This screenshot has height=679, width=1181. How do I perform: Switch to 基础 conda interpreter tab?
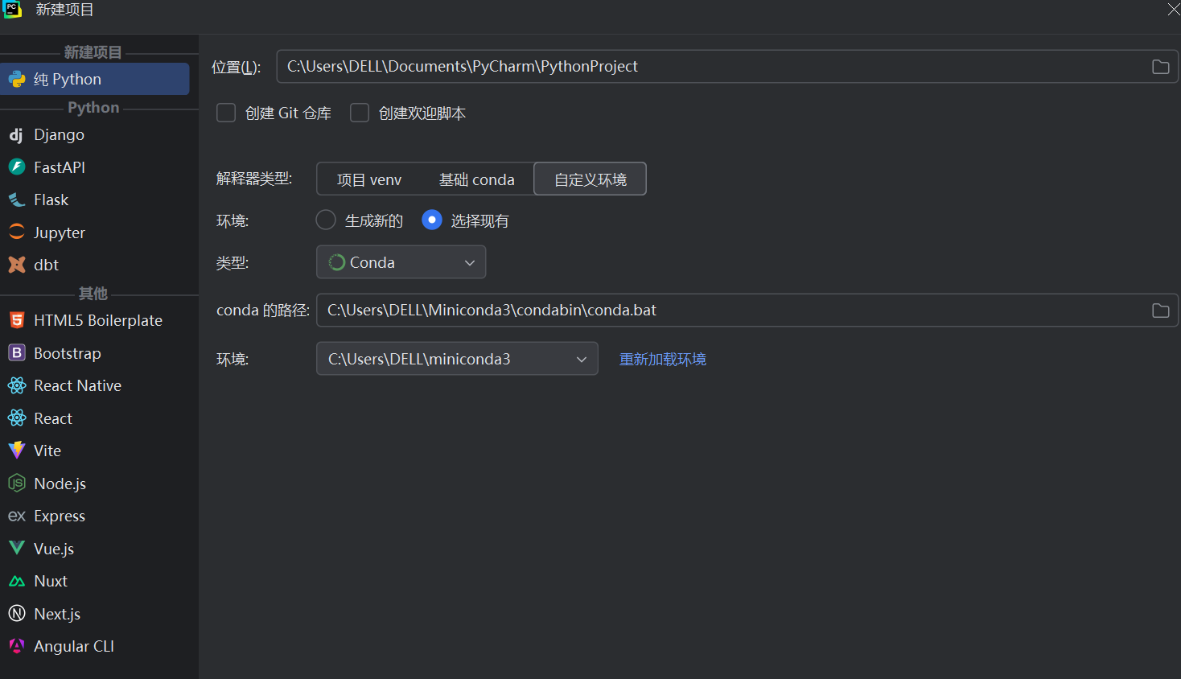pyautogui.click(x=477, y=179)
